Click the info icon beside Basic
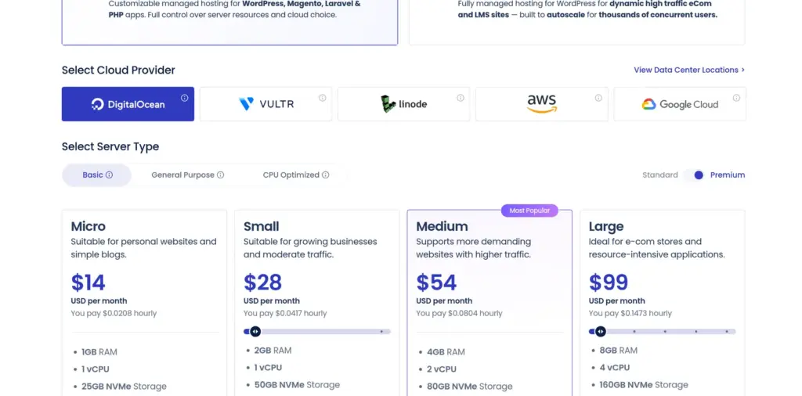The height and width of the screenshot is (396, 802). [x=109, y=175]
